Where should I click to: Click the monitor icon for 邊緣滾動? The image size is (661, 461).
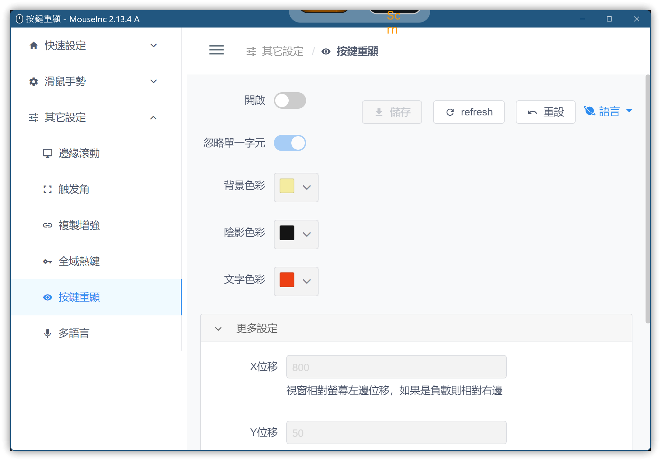47,153
